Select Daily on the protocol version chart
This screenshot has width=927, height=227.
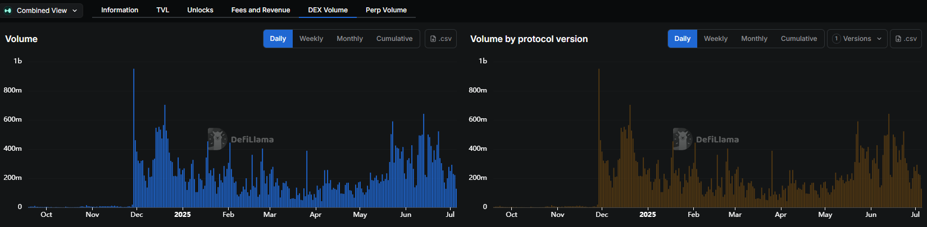[683, 39]
